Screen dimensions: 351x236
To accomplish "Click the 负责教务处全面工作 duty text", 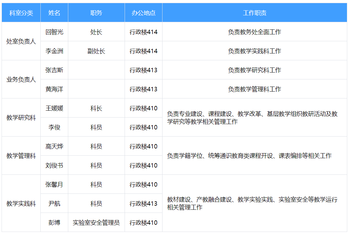I will click(x=255, y=32).
